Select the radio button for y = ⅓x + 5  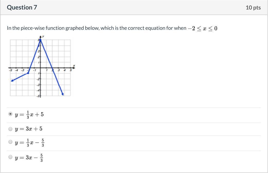coord(10,114)
